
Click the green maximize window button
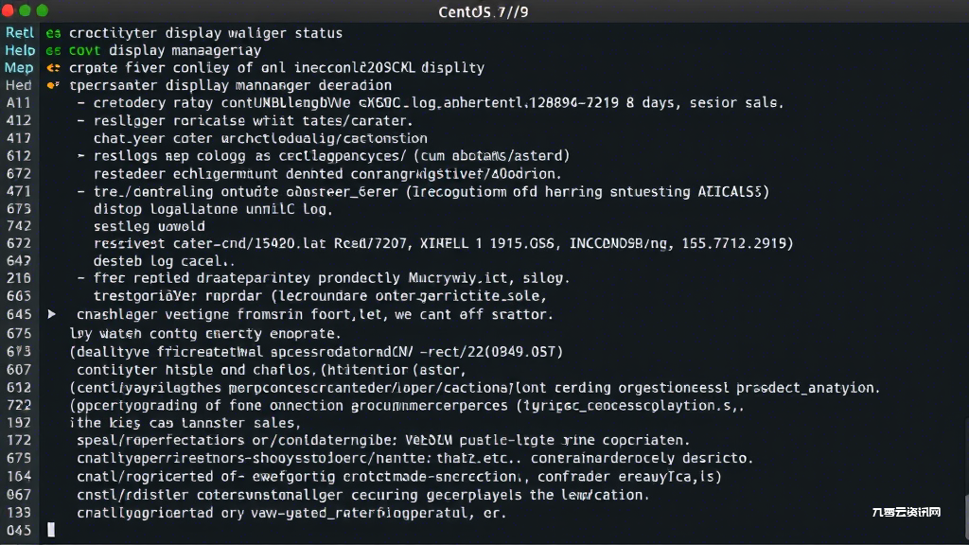pos(43,10)
